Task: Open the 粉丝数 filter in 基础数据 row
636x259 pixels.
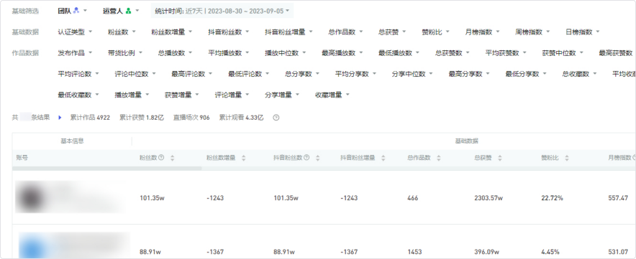Action: pos(122,32)
